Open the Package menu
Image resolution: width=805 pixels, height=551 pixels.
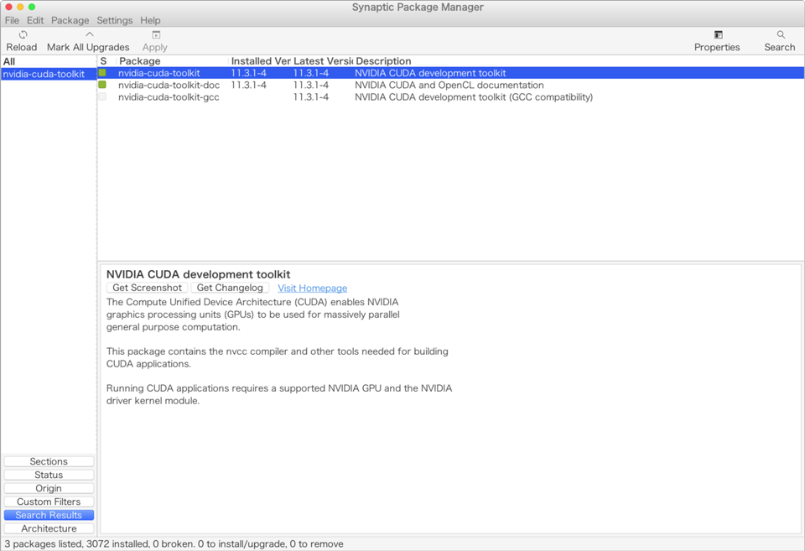point(70,20)
